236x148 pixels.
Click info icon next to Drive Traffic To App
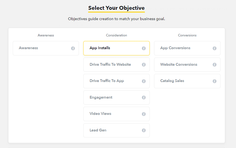144,81
